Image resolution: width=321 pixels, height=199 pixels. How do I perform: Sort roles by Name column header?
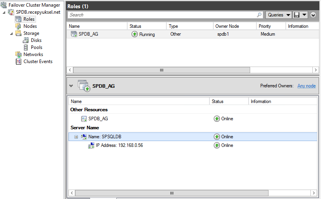(97, 26)
